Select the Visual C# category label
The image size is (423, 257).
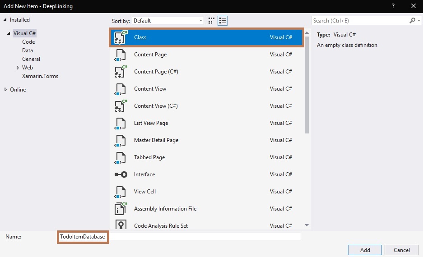coord(24,33)
